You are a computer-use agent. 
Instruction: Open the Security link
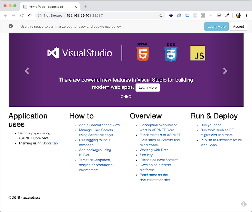pyautogui.click(x=146, y=155)
